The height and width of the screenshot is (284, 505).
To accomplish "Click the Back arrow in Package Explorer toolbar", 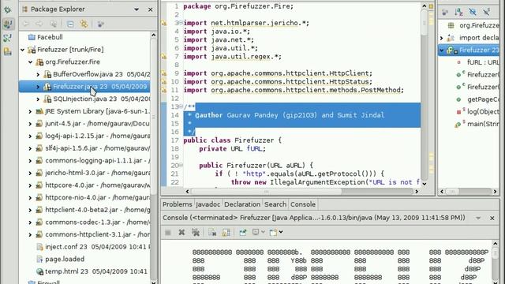I will (x=26, y=24).
